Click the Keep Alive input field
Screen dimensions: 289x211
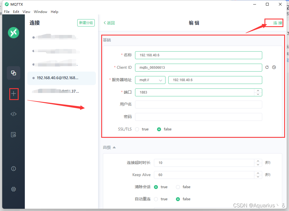point(204,175)
